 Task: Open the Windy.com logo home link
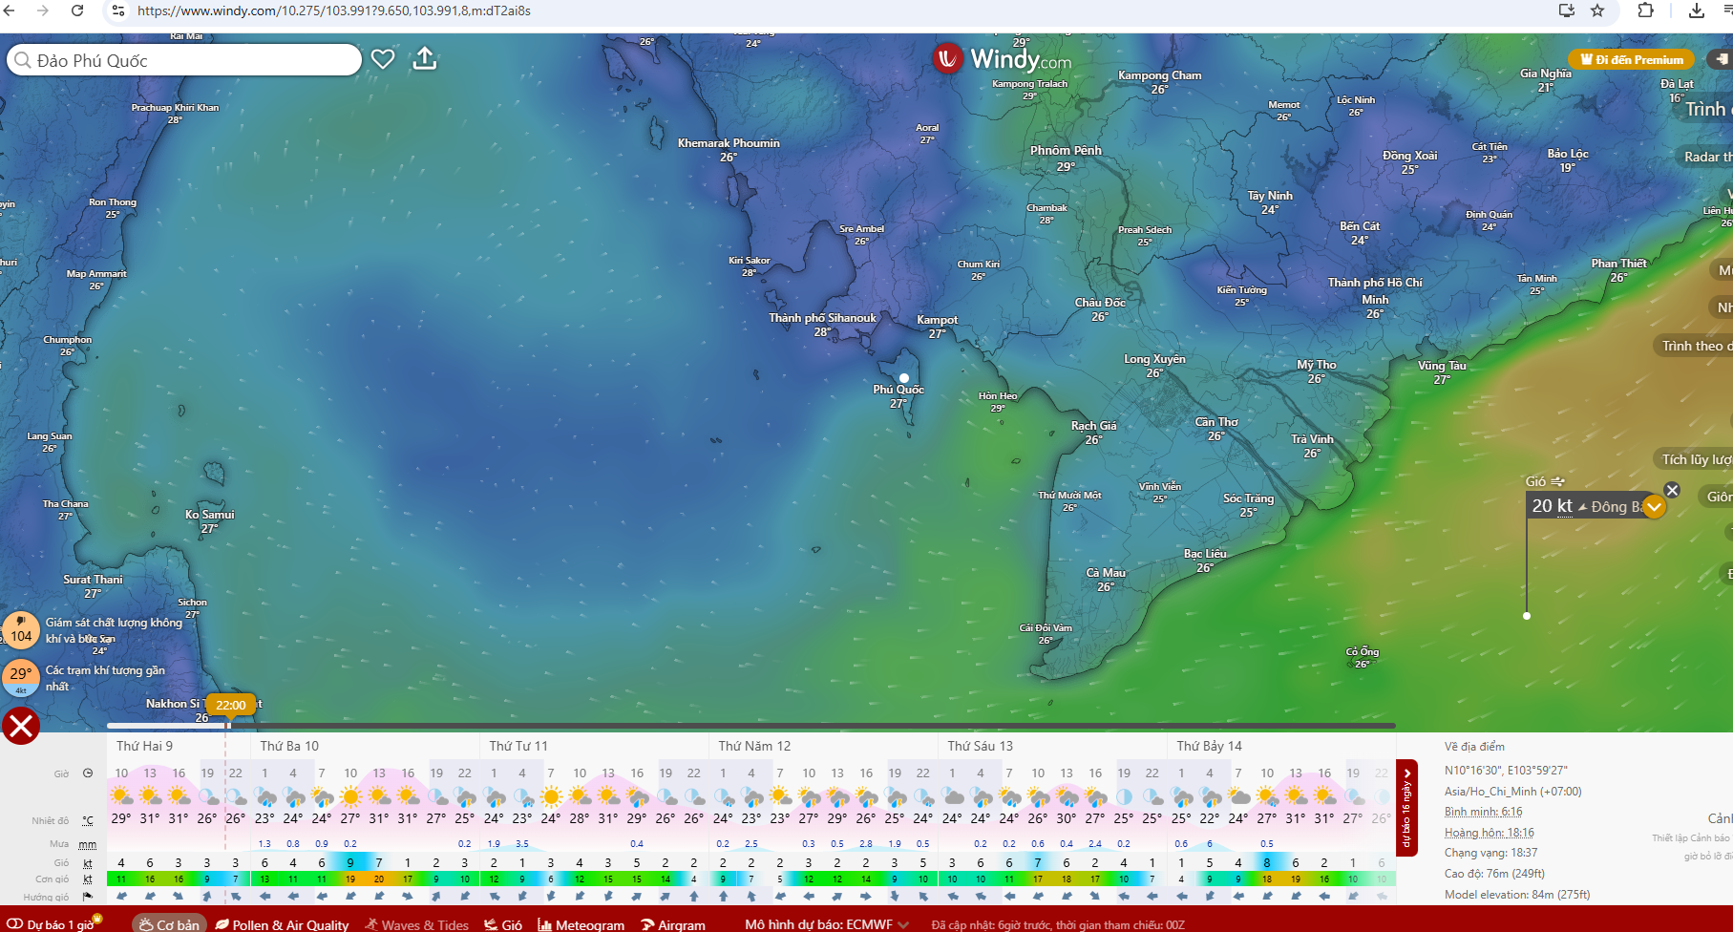point(1003,59)
